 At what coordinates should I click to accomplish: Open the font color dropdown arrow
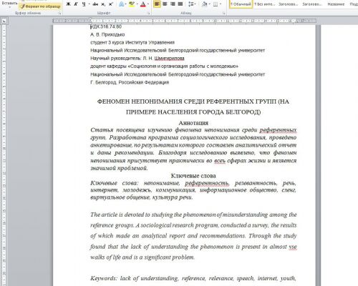(148, 4)
